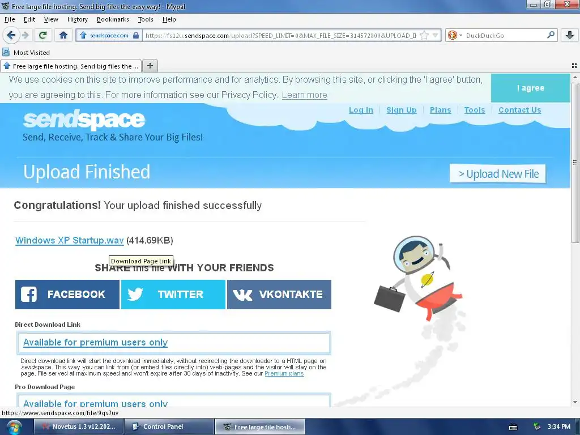Open the History menu

(77, 19)
